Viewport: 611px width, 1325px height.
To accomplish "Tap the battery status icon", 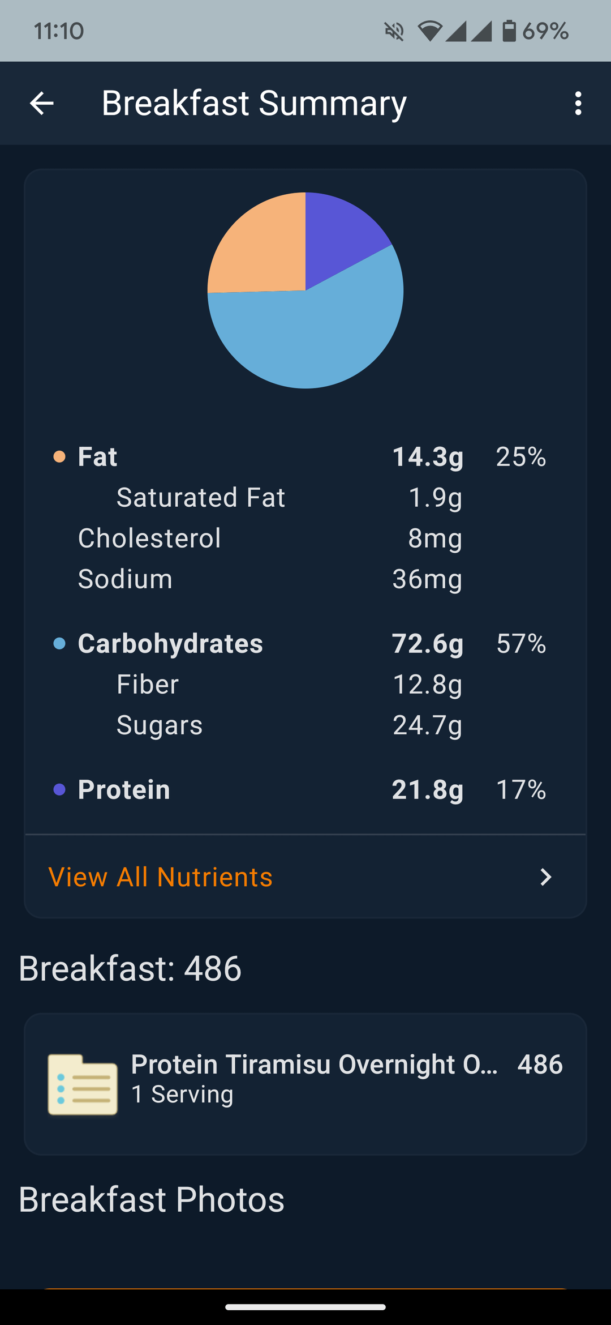I will click(509, 31).
